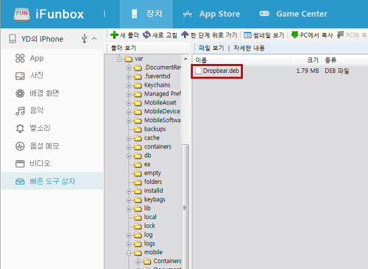Click 썸네일 보기 toolbar button
Screen dimensions: 368x269
264,35
